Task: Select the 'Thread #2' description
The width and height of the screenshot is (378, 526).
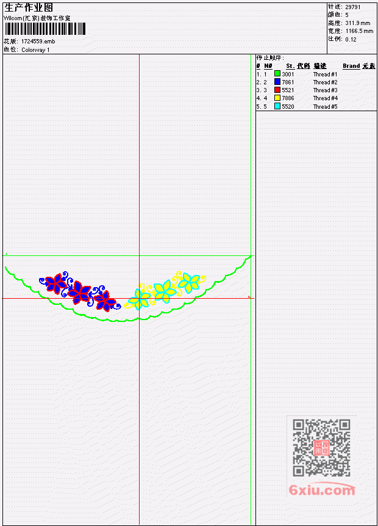Action: 325,82
